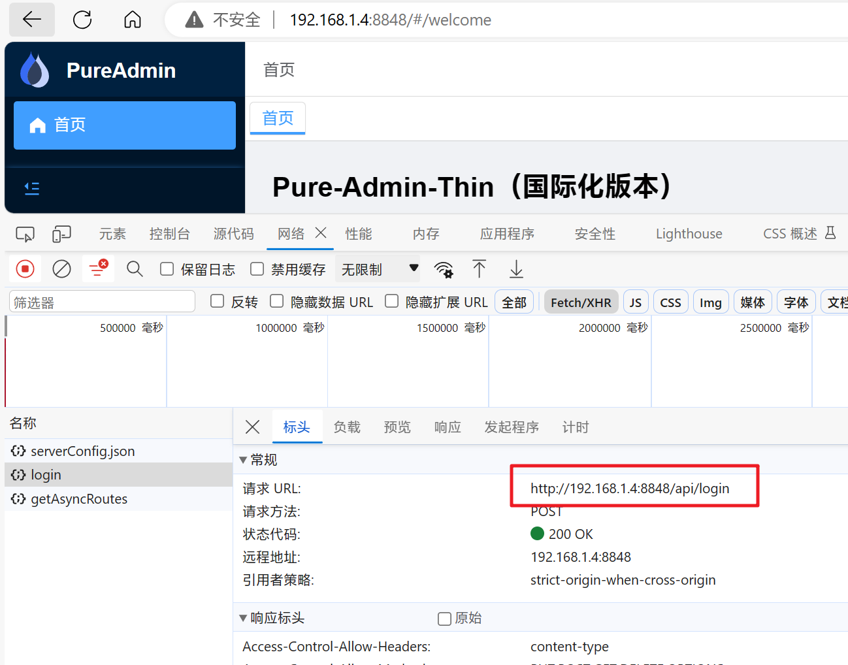Import HAR file with up arrow
Screen dimensions: 848x665
pyautogui.click(x=480, y=269)
